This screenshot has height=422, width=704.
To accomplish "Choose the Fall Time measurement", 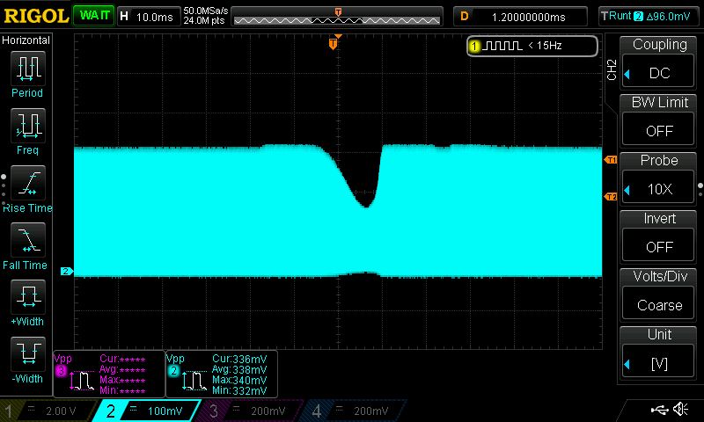I will 27,241.
